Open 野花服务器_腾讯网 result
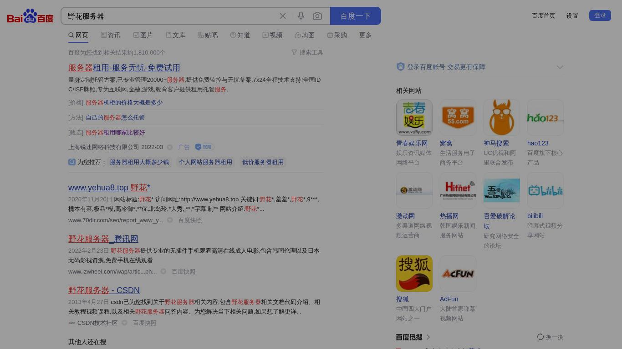The image size is (622, 349). coord(103,239)
